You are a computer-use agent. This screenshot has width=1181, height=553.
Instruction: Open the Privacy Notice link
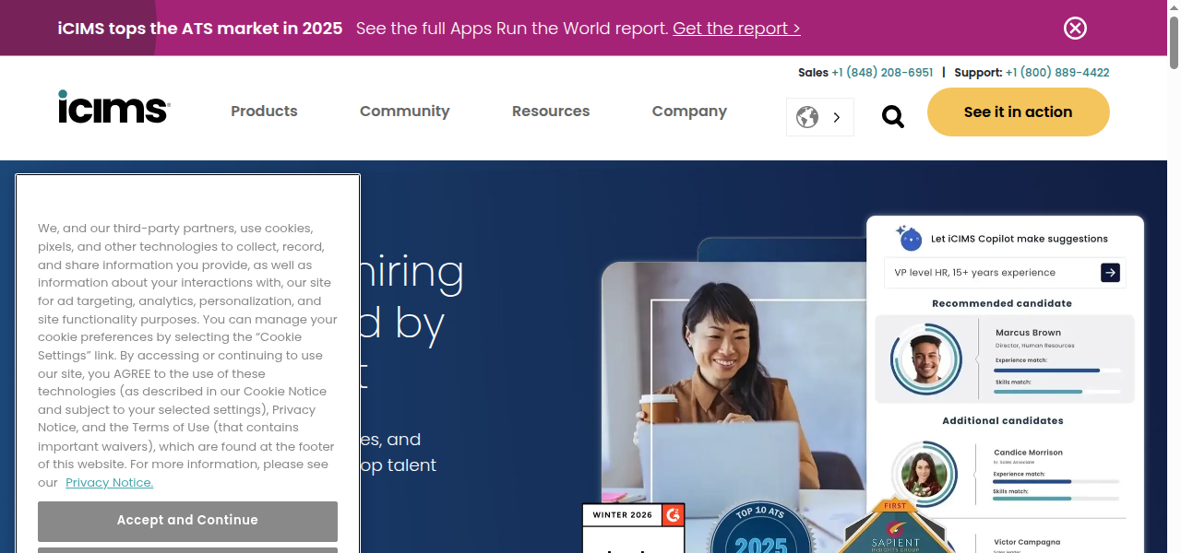point(109,482)
